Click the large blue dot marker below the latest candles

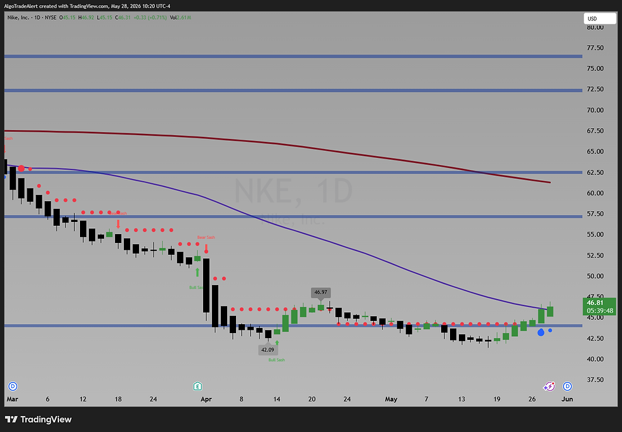[541, 332]
